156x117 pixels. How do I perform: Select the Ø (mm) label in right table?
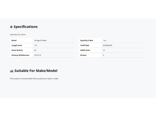[83, 55]
